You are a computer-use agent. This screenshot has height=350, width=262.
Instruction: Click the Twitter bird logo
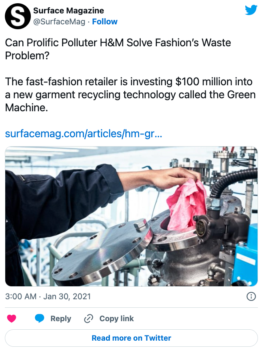(x=251, y=10)
